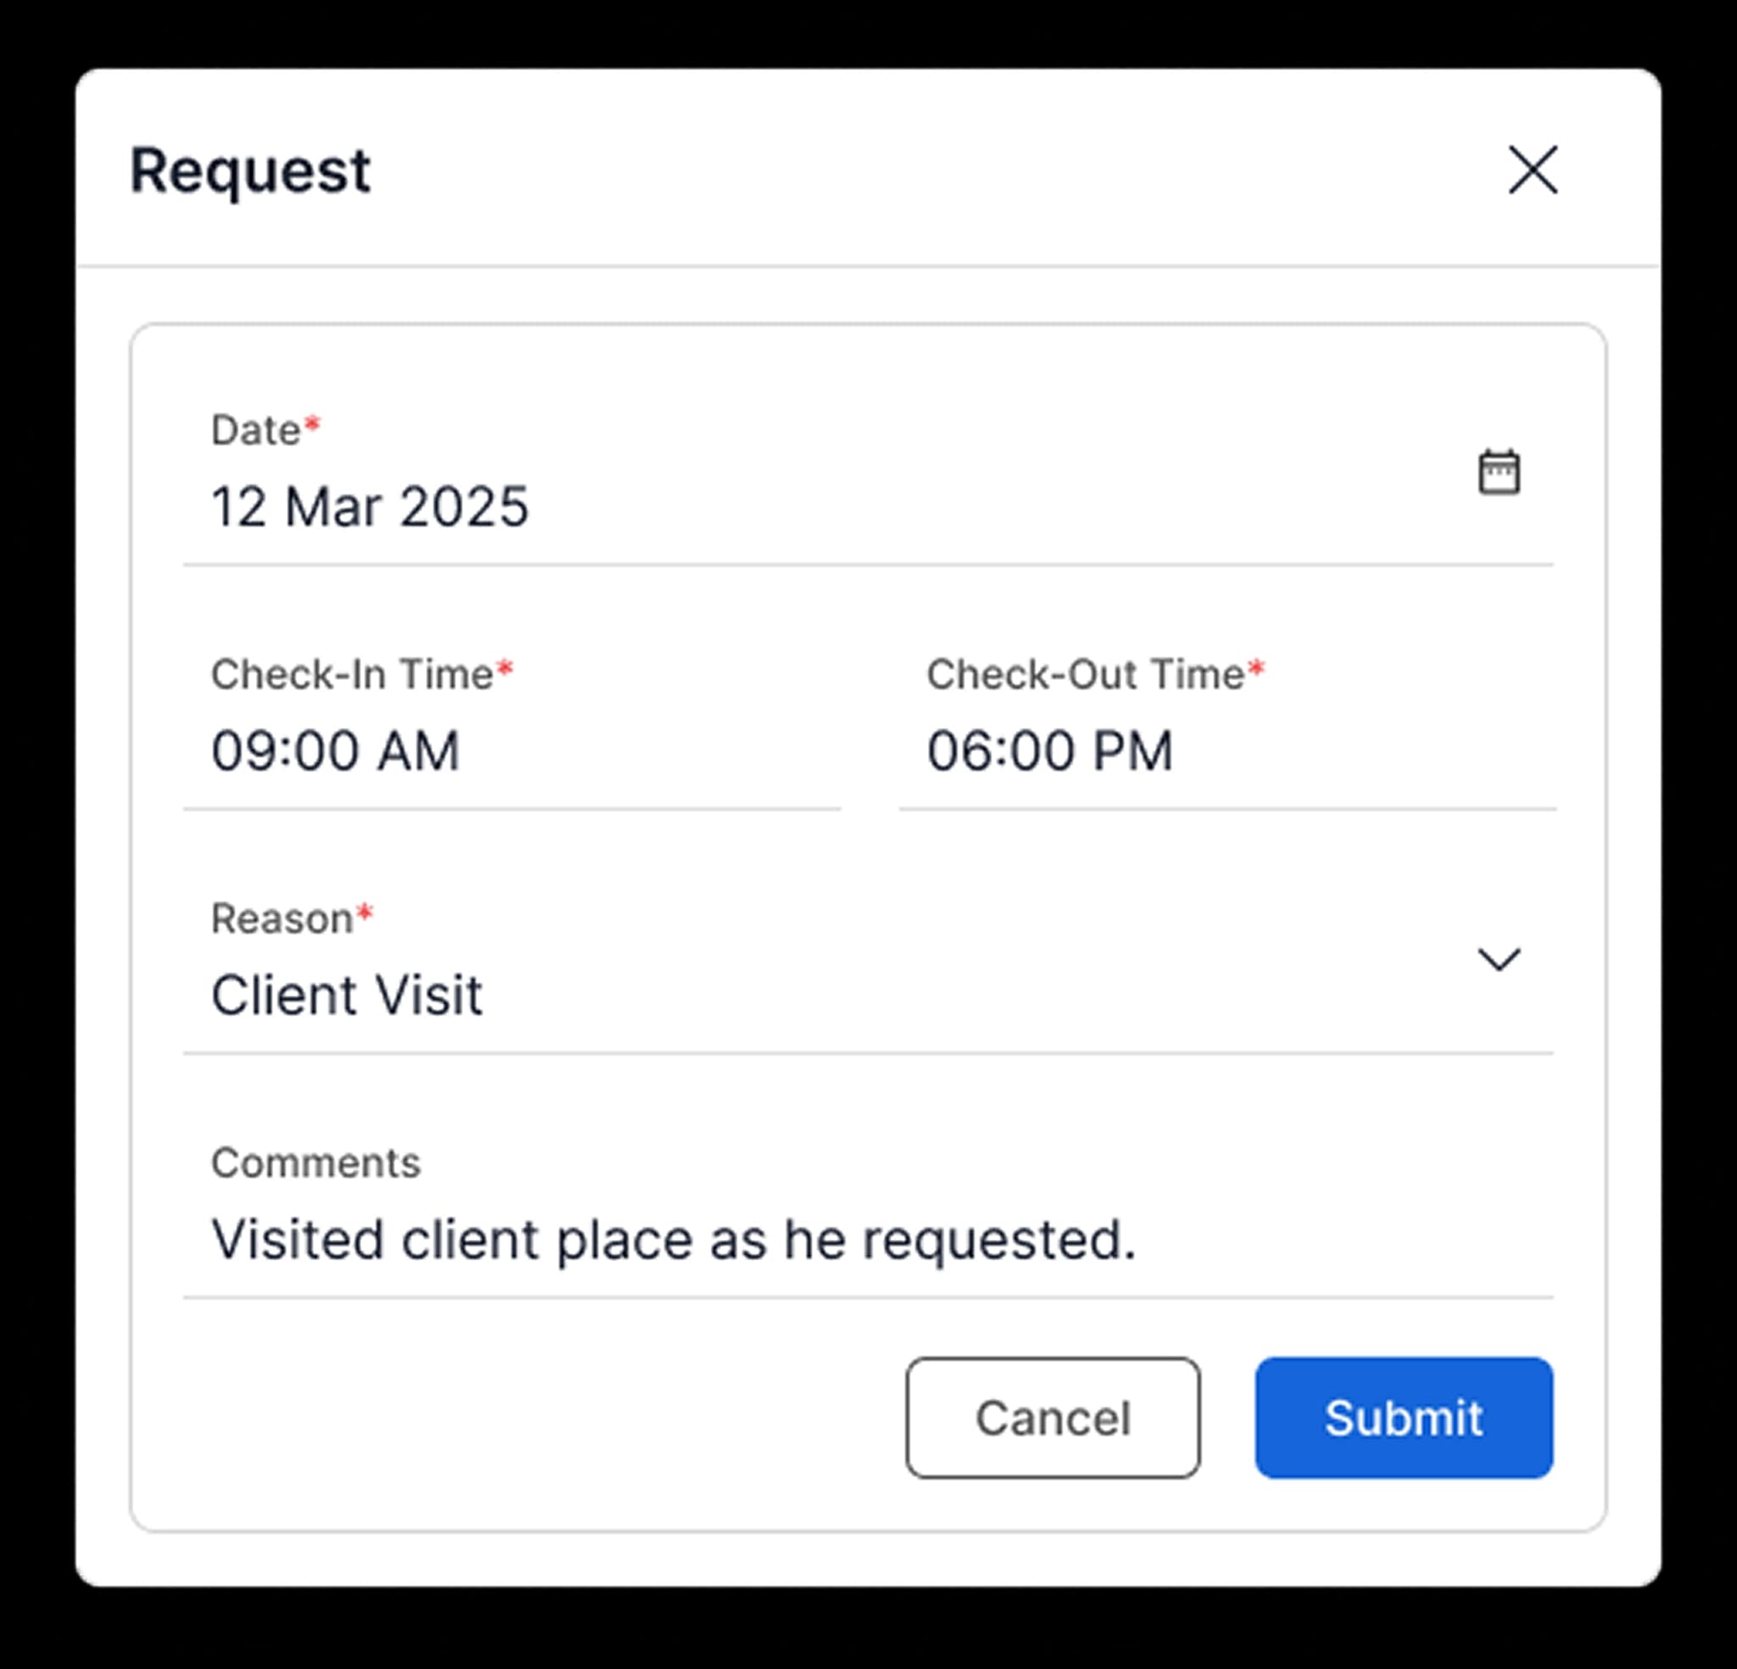
Task: Close the Request dialog with the X
Action: pos(1533,170)
